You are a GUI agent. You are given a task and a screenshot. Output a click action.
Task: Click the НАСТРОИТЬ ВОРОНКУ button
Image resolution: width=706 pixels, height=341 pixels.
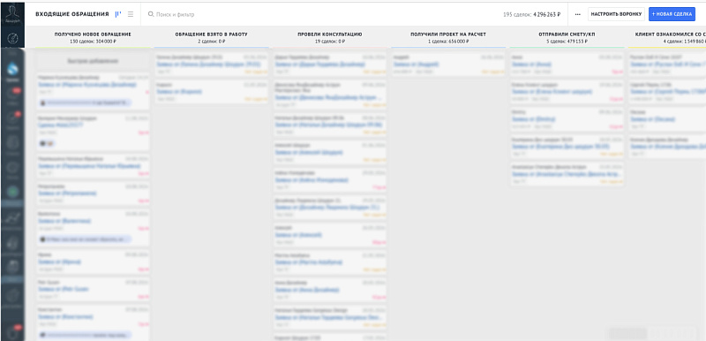[616, 14]
